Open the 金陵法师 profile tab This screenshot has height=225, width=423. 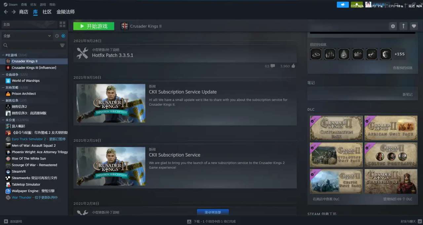pyautogui.click(x=65, y=12)
